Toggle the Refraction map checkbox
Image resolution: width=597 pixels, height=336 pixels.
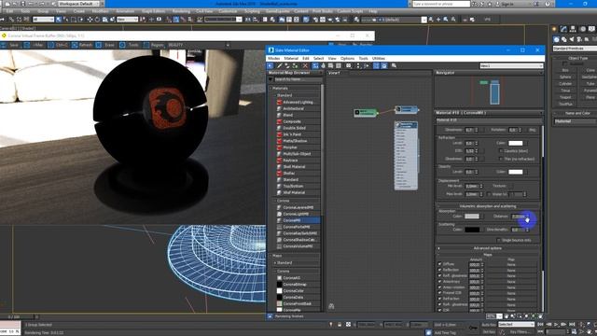tap(439, 299)
